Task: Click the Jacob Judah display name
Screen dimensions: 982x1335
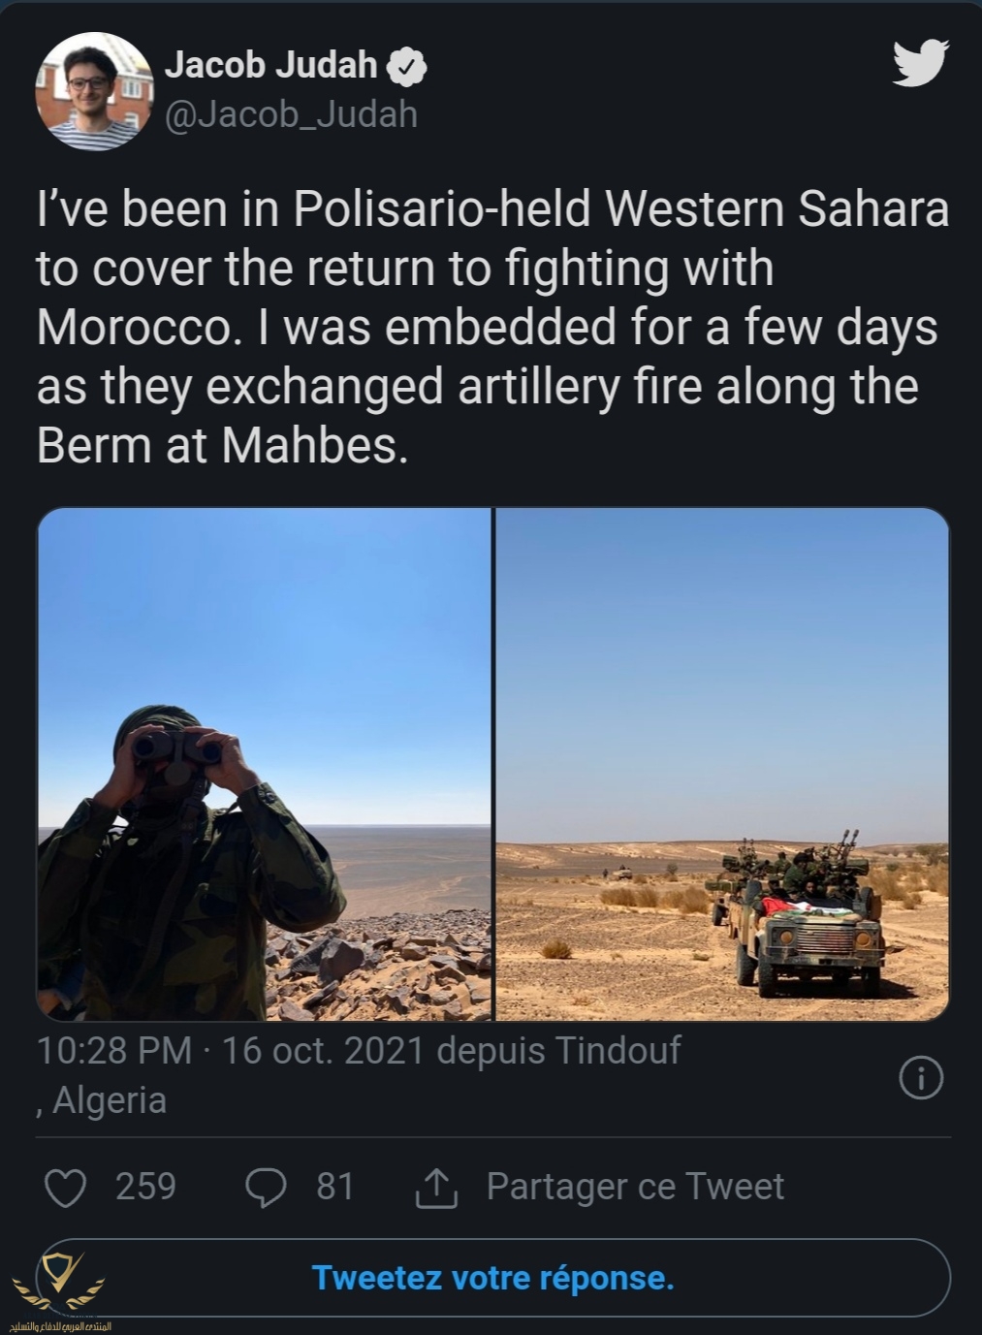Action: (x=270, y=65)
